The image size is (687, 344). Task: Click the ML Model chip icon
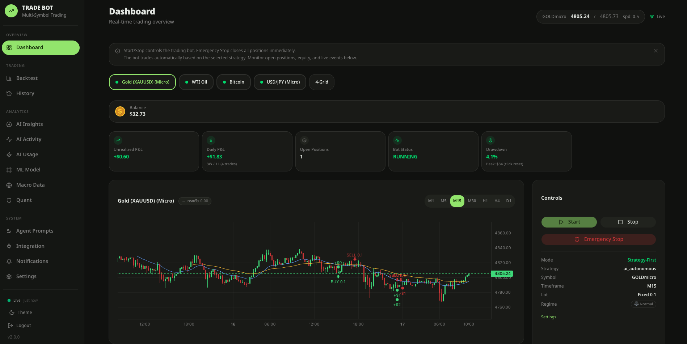(9, 170)
